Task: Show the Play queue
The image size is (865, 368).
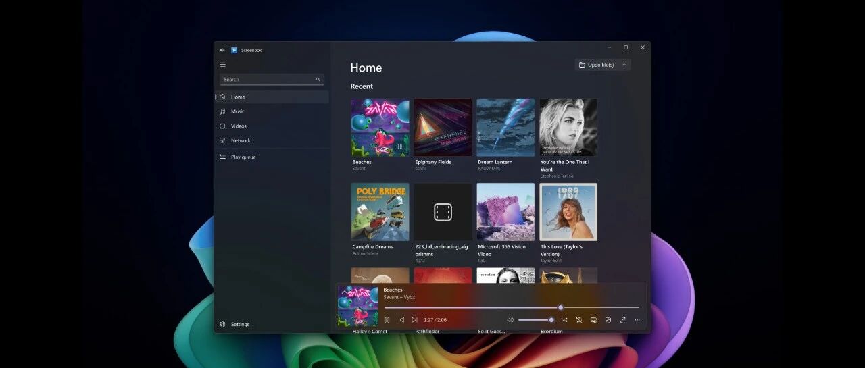Action: pos(272,157)
